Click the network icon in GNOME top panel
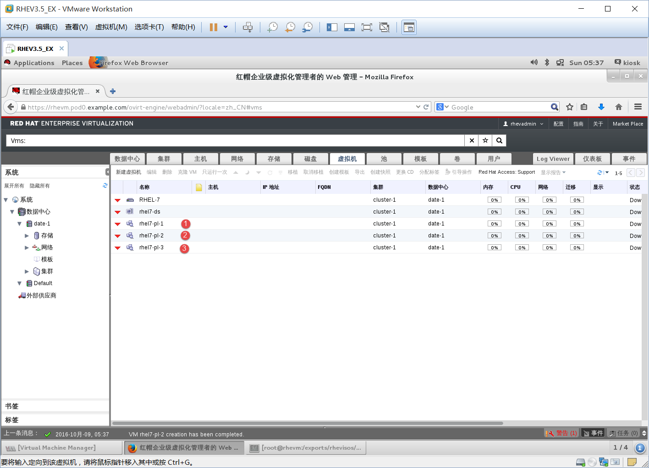 [x=560, y=63]
